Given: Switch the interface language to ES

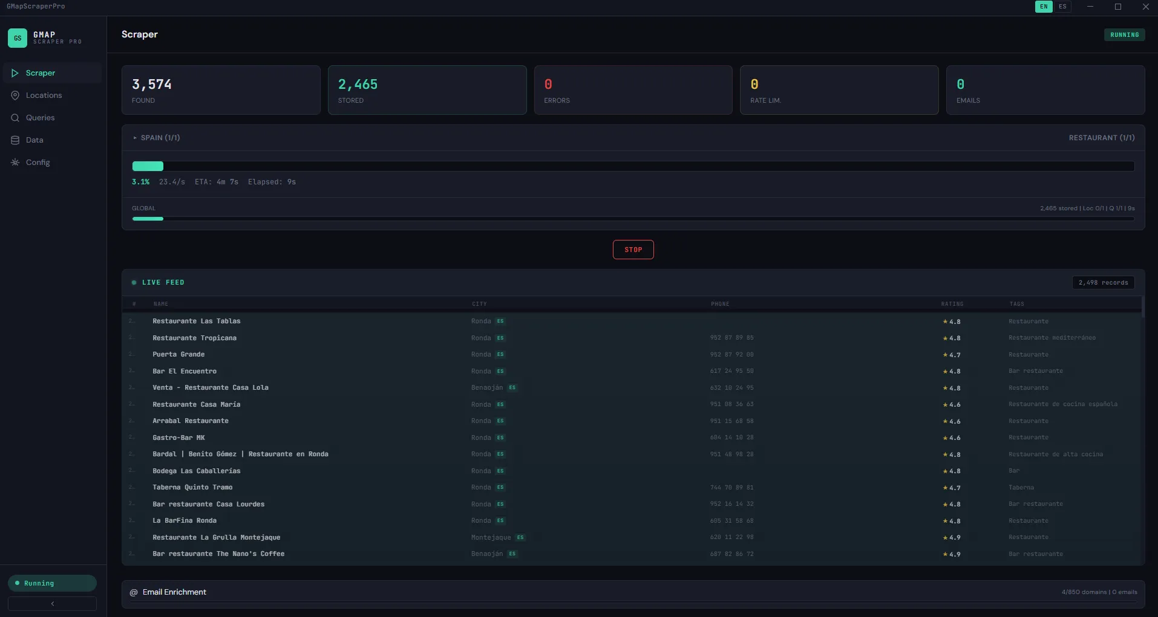Looking at the screenshot, I should [x=1062, y=7].
